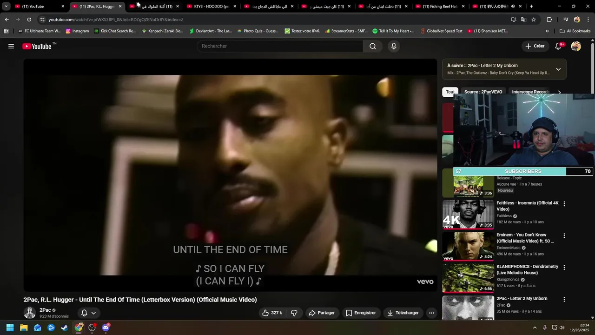Show hidden system tray icons
Image resolution: width=595 pixels, height=335 pixels.
coord(535,328)
